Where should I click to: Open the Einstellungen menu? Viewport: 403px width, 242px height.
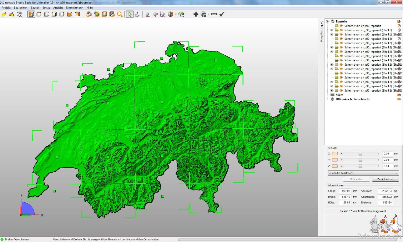tap(75, 8)
